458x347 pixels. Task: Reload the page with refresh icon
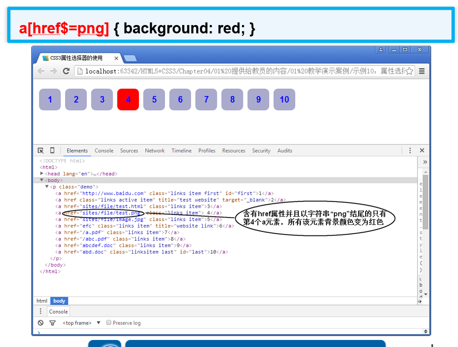pyautogui.click(x=66, y=71)
